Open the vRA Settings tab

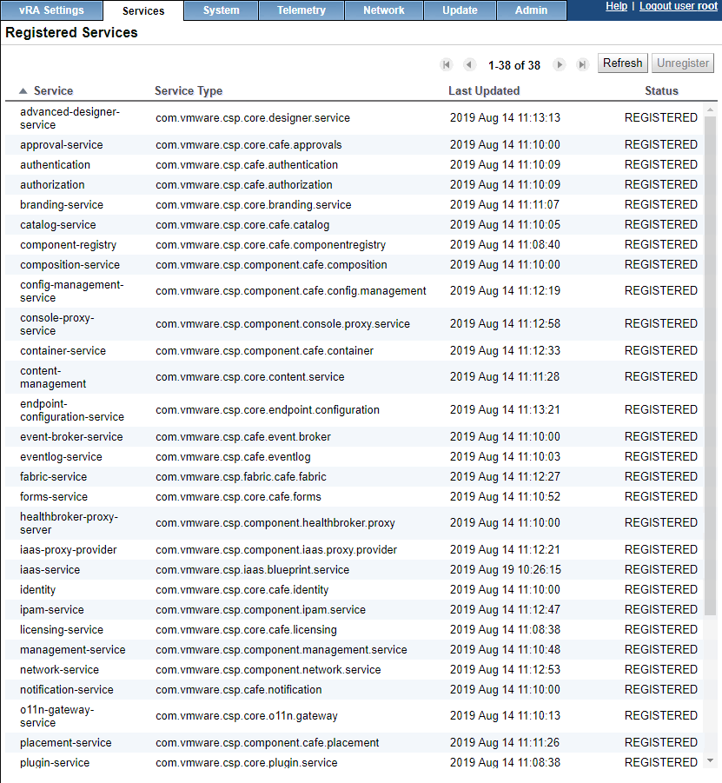pos(51,10)
